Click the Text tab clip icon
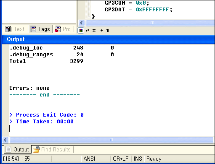 [x=8, y=29]
